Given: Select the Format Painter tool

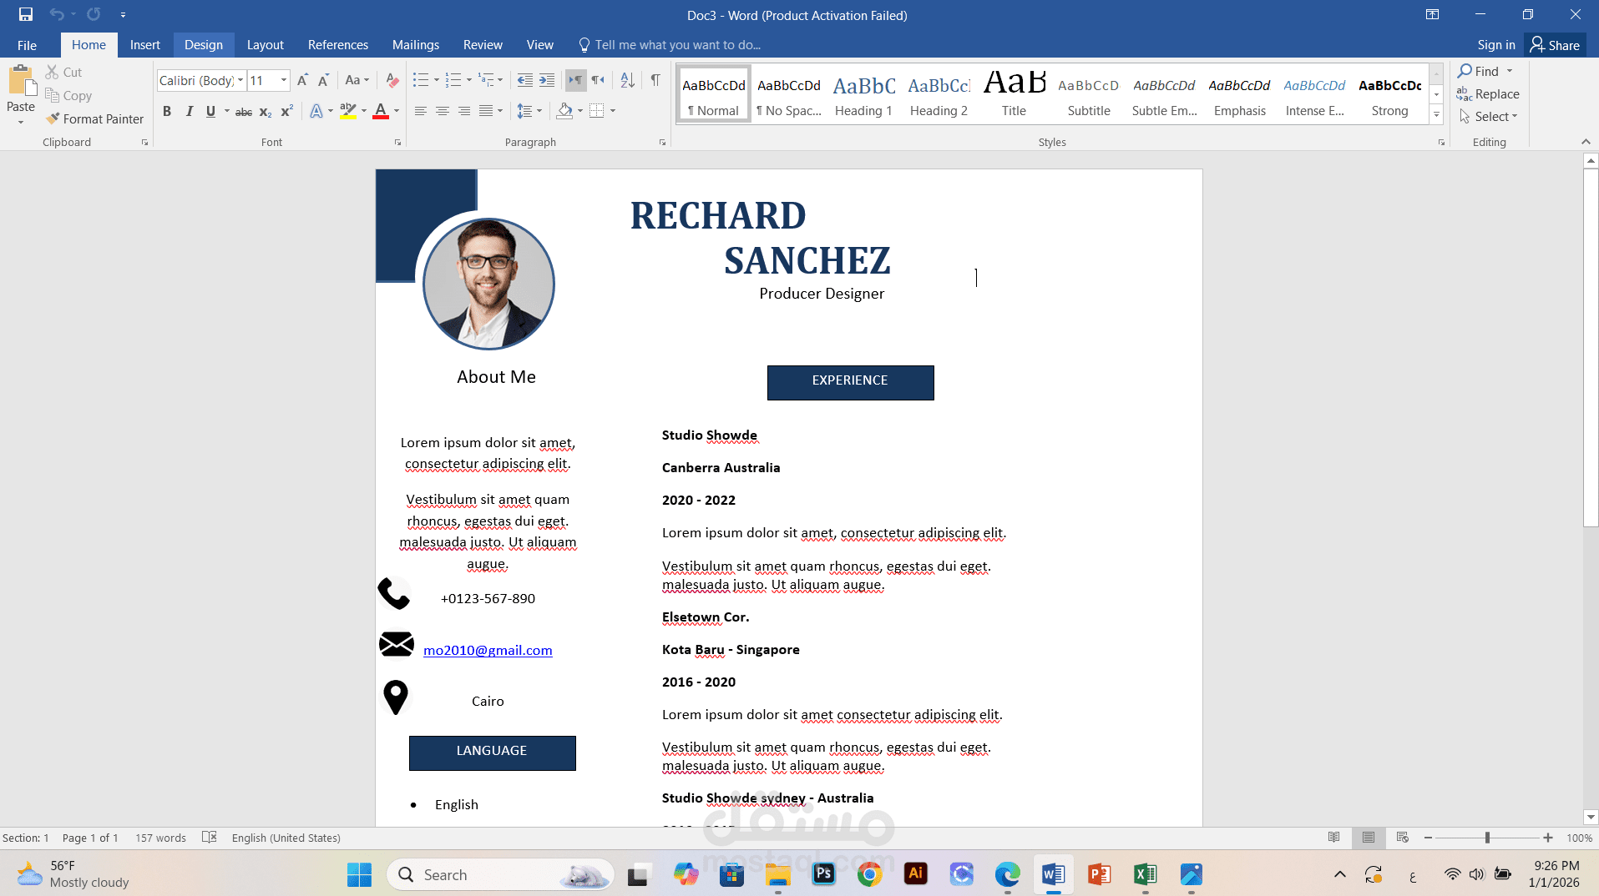Looking at the screenshot, I should click(x=94, y=118).
